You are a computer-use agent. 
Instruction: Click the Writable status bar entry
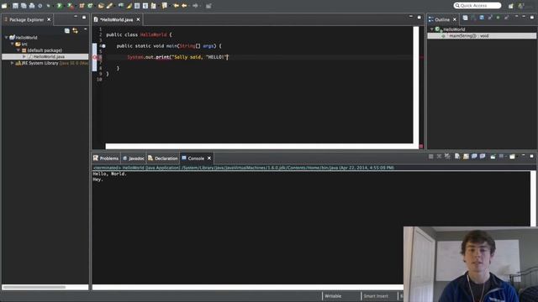333,296
